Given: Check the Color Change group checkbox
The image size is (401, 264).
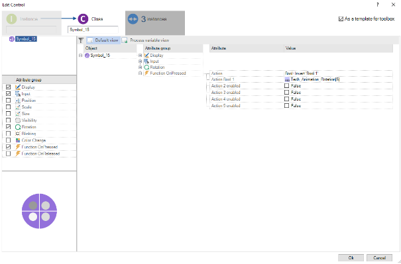Looking at the screenshot, I should (8, 140).
